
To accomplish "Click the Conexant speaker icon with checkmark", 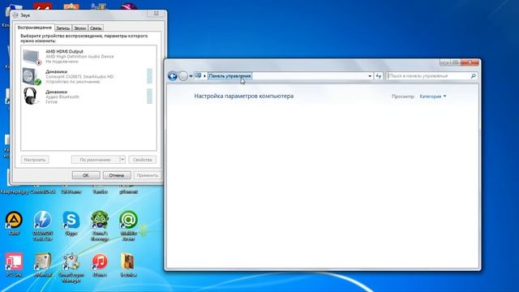I will [32, 77].
